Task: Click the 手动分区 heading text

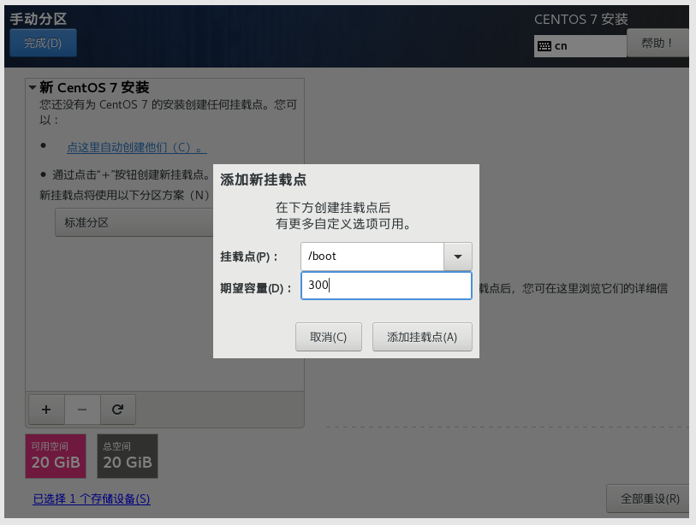Action: (x=39, y=19)
